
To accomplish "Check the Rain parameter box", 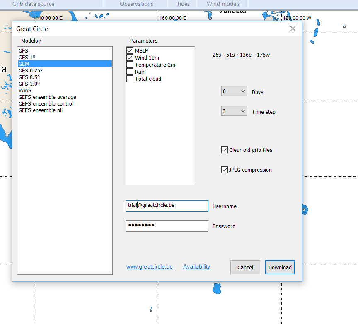I will coord(130,72).
